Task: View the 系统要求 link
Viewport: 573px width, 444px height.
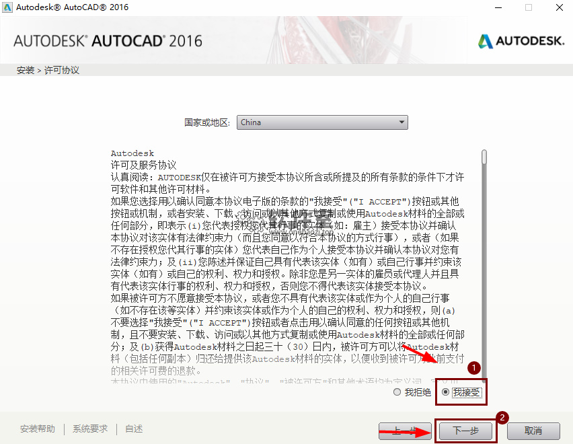Action: coord(90,429)
